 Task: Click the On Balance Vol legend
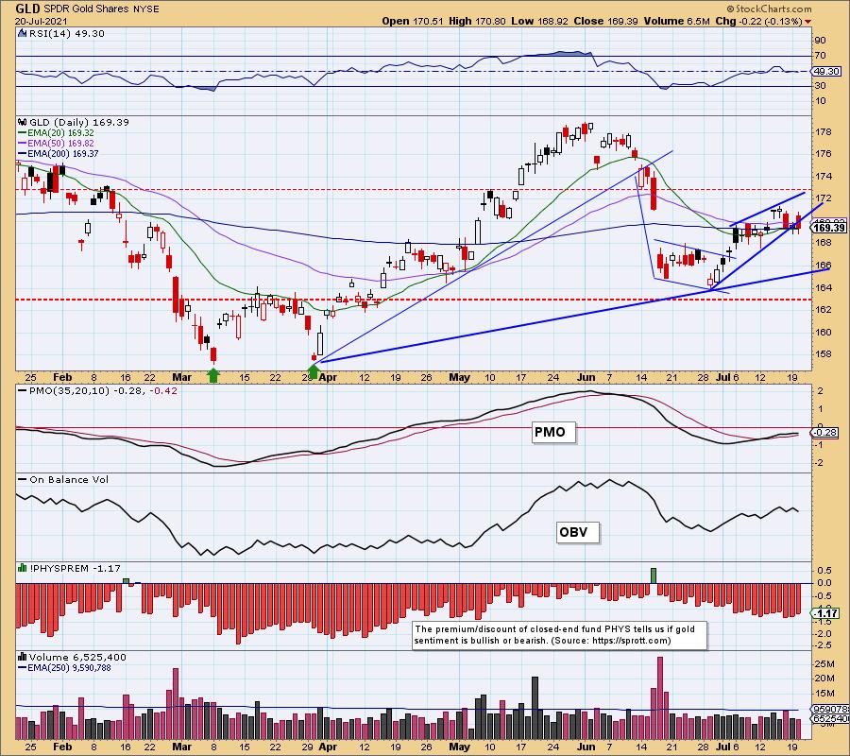63,480
